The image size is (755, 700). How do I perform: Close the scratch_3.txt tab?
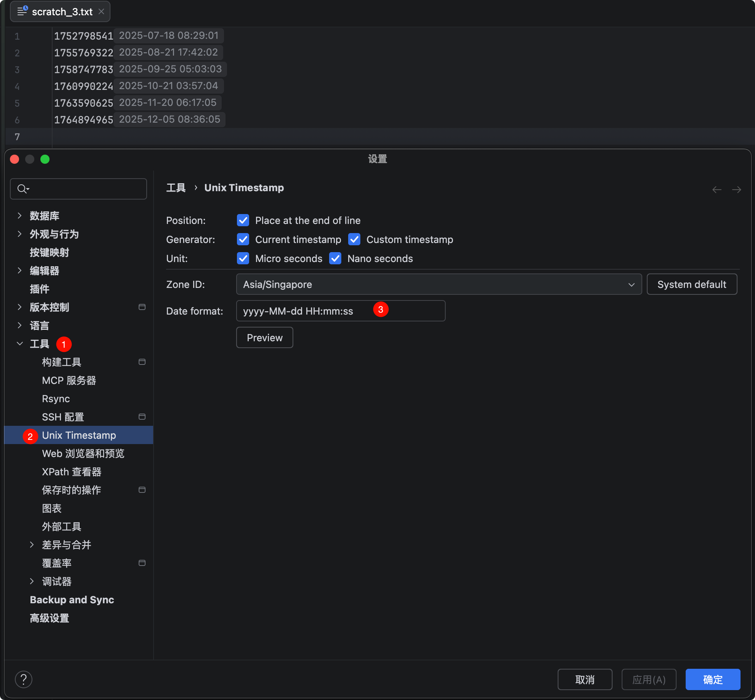(101, 11)
